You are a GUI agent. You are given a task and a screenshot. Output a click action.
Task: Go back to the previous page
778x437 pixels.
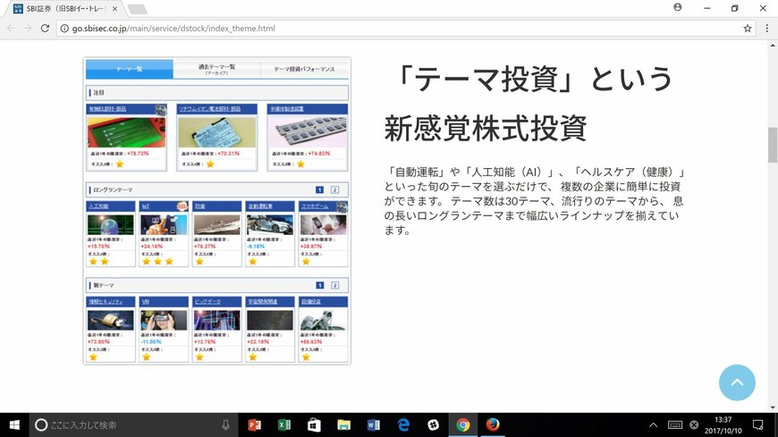(11, 28)
